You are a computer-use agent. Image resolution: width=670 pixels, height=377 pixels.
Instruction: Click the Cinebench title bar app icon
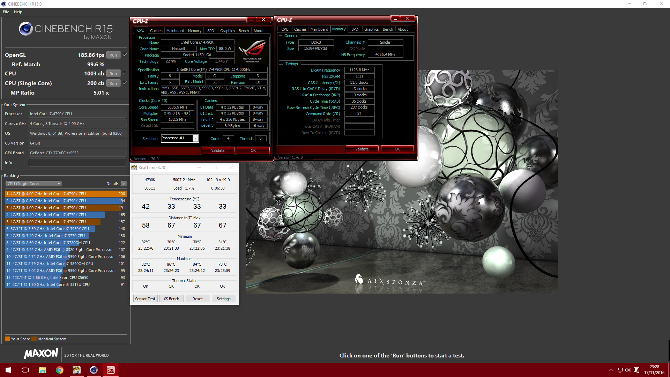[4, 4]
